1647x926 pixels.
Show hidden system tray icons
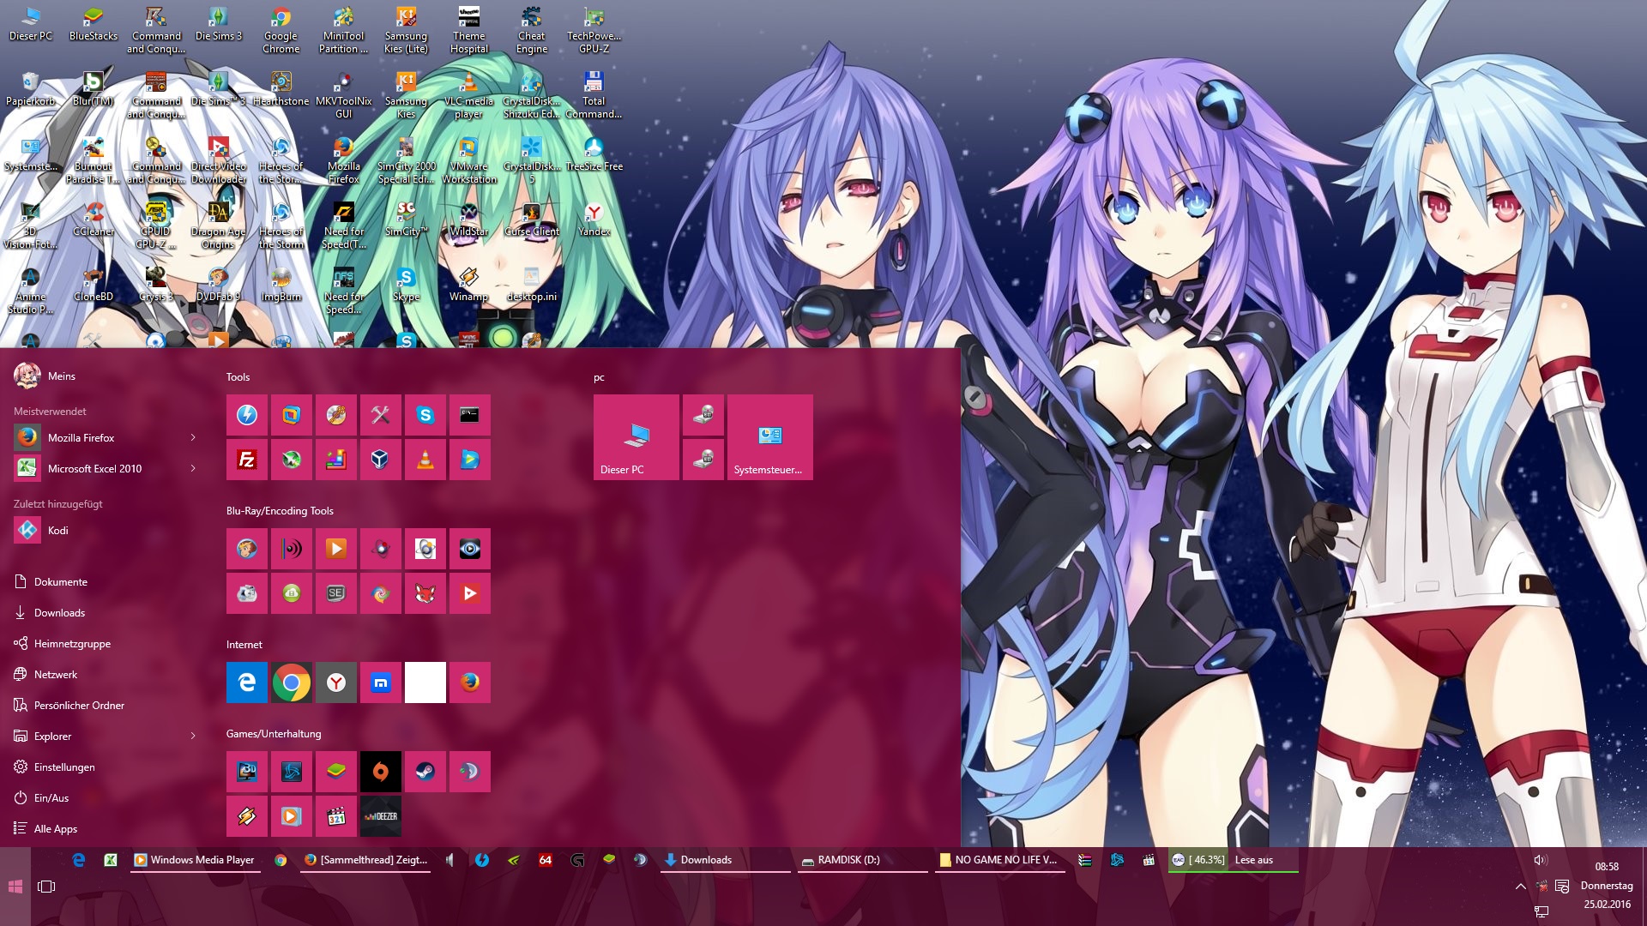pyautogui.click(x=1520, y=887)
